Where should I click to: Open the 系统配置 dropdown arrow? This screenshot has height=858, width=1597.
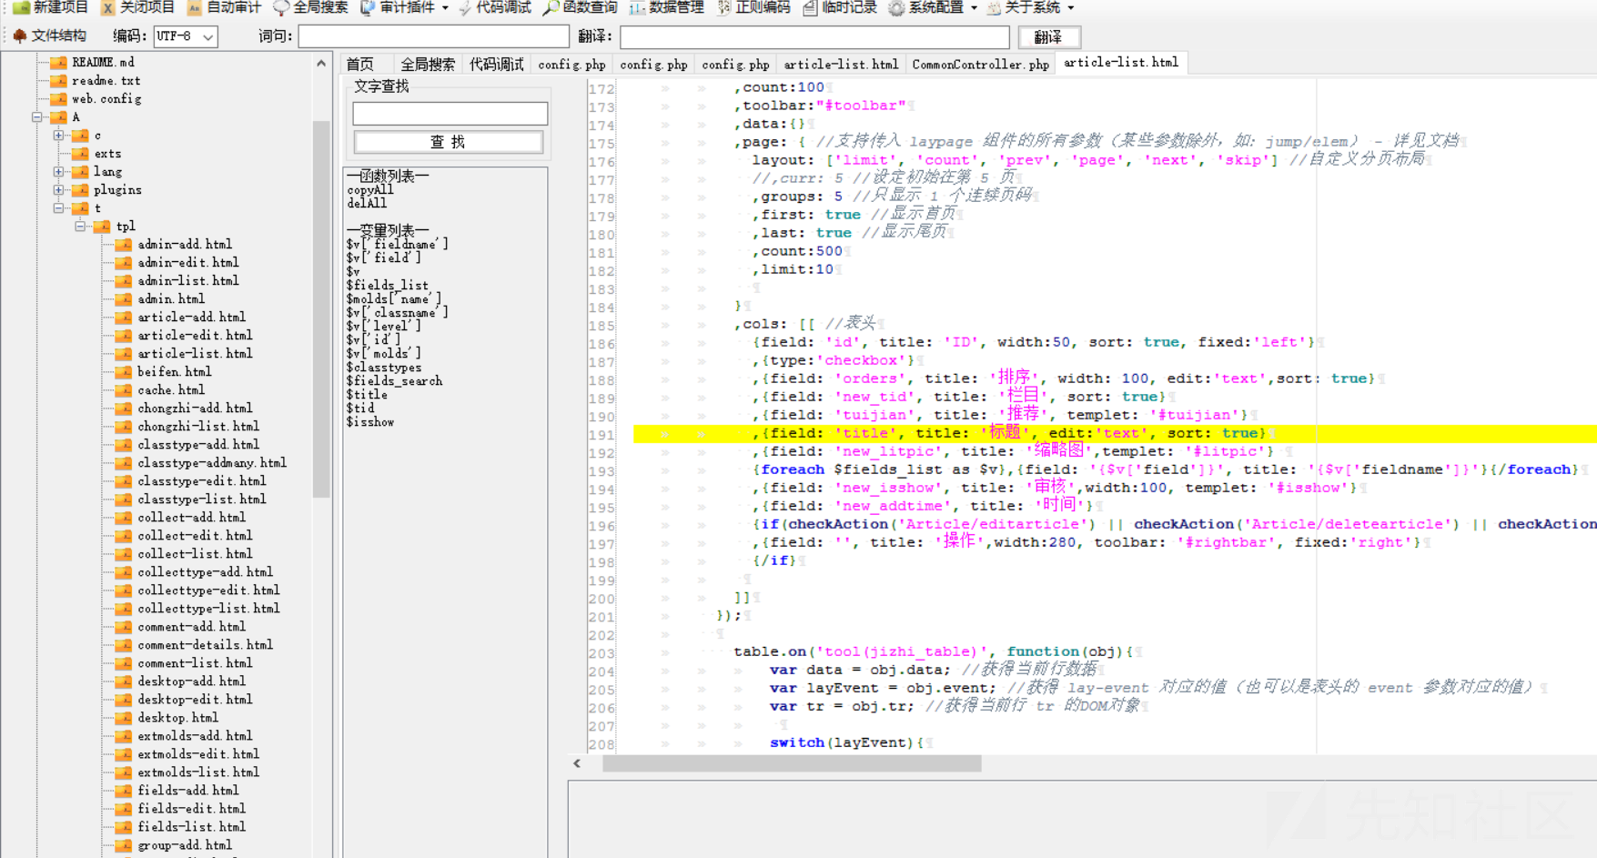click(974, 7)
